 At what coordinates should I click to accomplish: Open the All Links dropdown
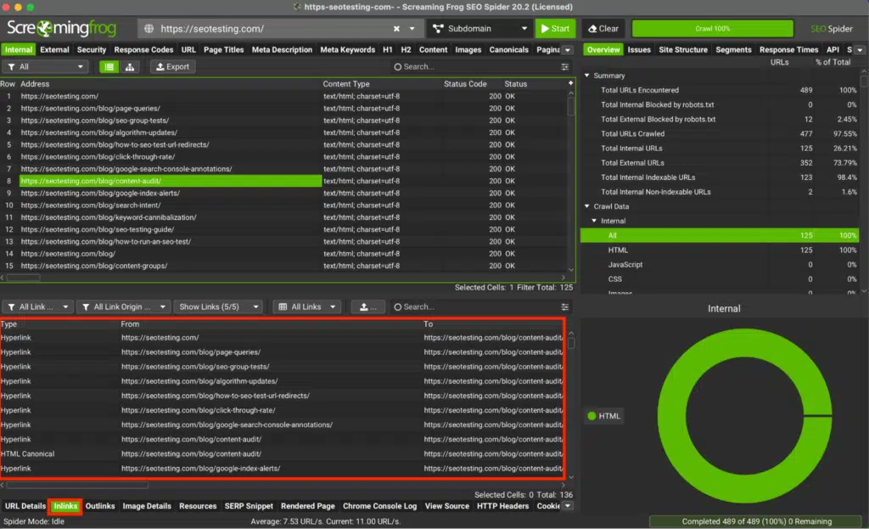[306, 307]
